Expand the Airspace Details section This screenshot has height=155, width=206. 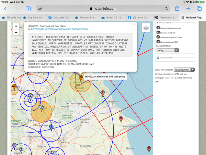(x=164, y=58)
